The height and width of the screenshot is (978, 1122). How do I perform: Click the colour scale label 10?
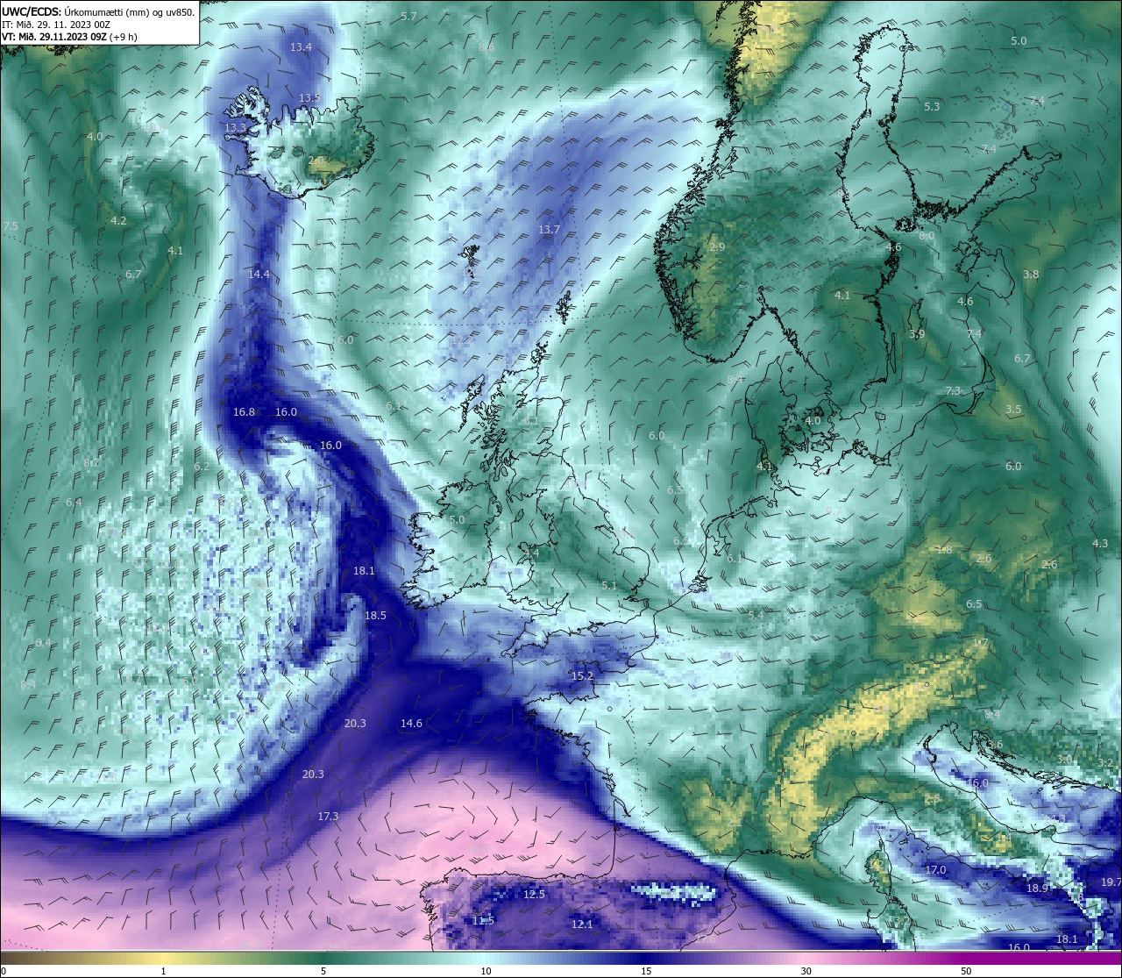(x=486, y=971)
